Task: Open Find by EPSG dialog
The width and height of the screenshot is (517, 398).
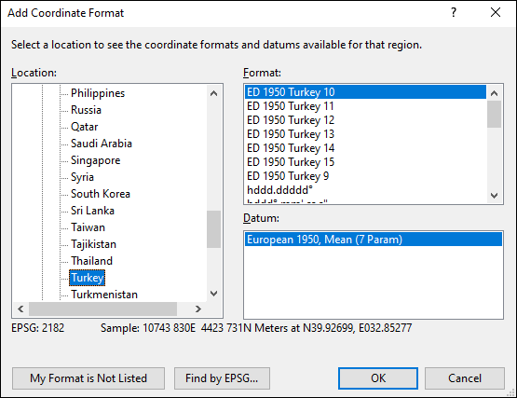Action: click(222, 378)
